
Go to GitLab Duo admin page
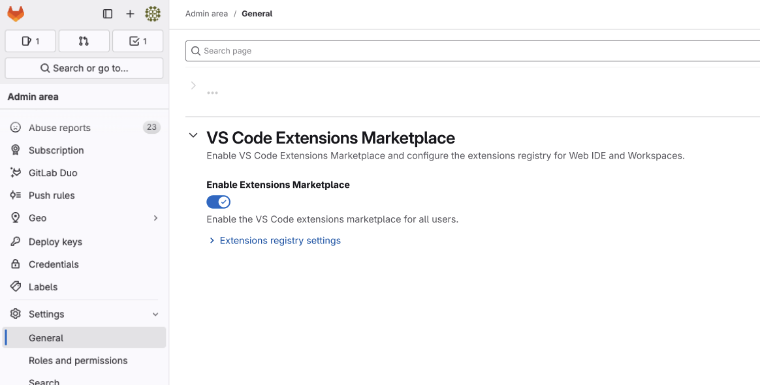pos(53,173)
